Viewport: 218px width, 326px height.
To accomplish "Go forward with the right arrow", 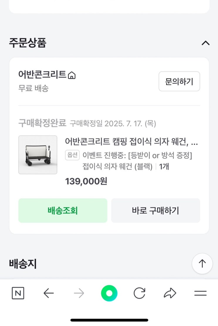I will coord(79,293).
